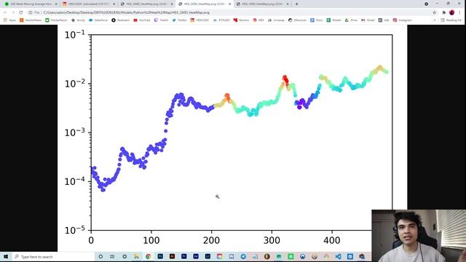Viewport: 466px width, 262px height.
Task: Open the Ads bookmark
Action: pos(384,20)
